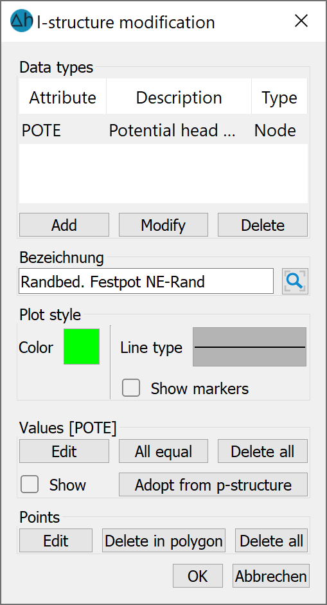Screen dimensions: 327x605
Task: Click Delete in polygon button
Action: point(163,540)
